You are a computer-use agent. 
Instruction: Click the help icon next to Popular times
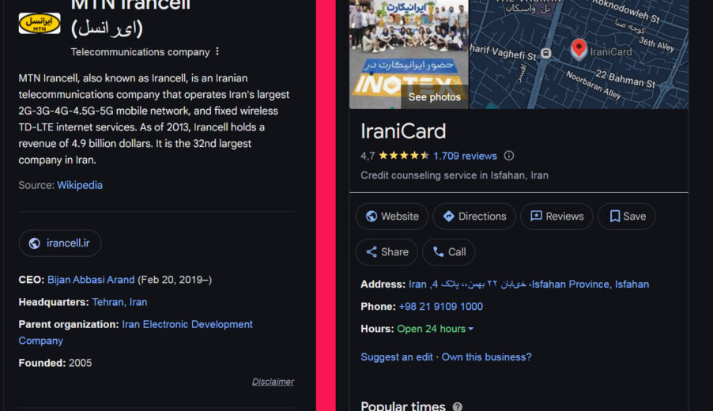pos(458,406)
